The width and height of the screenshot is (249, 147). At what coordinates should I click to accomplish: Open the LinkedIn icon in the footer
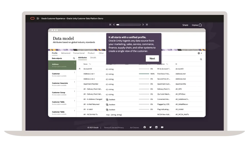[x=156, y=127]
